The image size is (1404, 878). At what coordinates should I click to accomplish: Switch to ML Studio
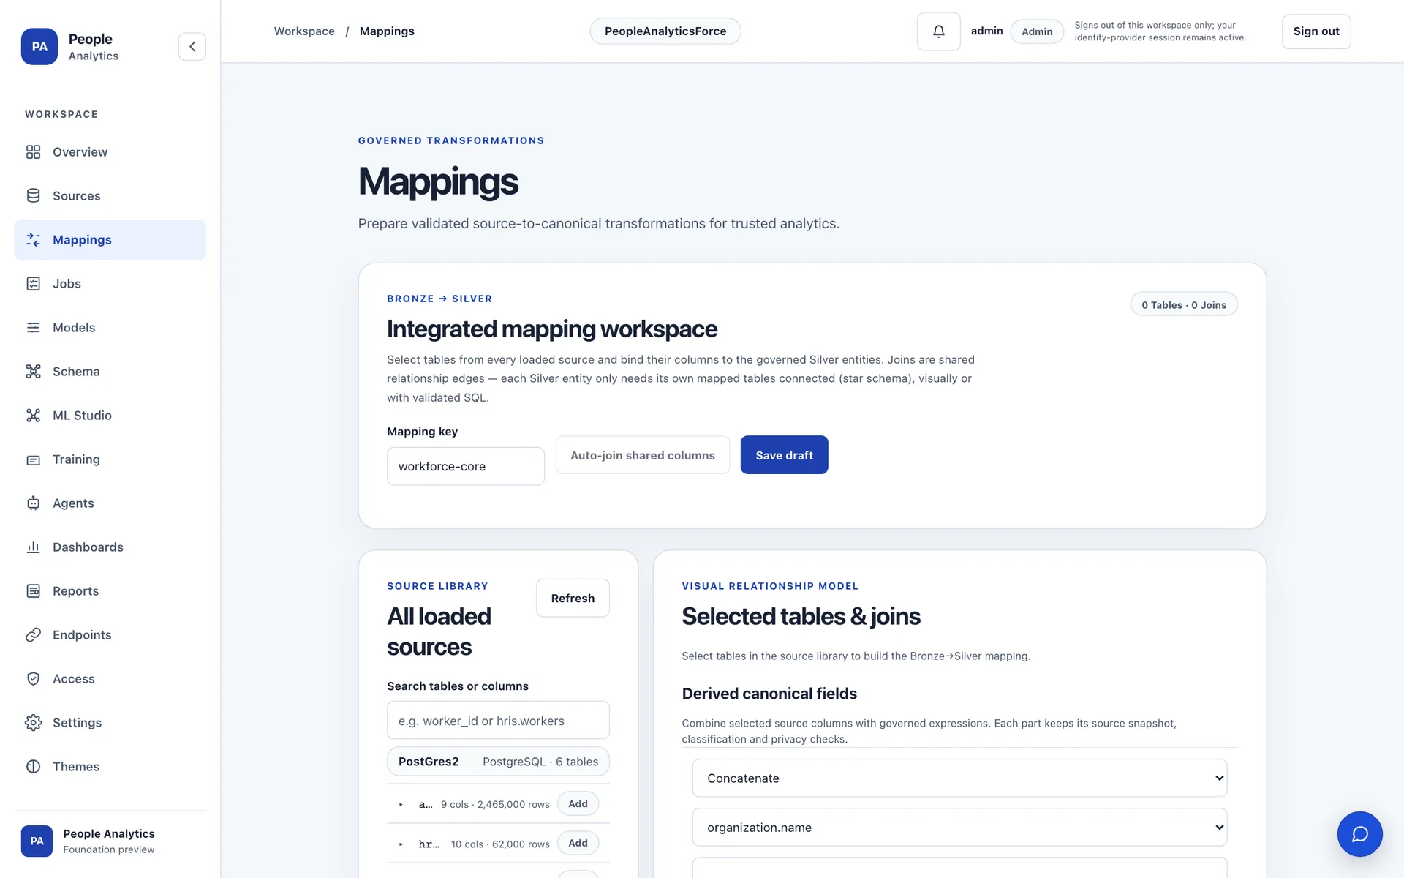(x=110, y=416)
